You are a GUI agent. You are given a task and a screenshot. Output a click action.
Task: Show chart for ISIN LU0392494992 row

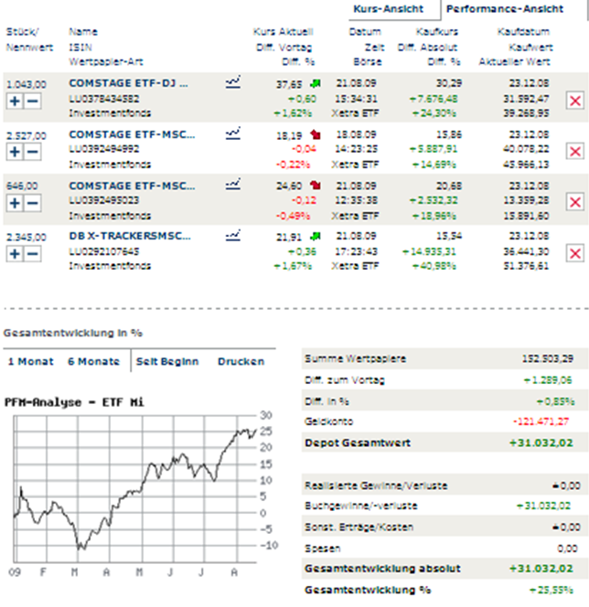coord(233,133)
